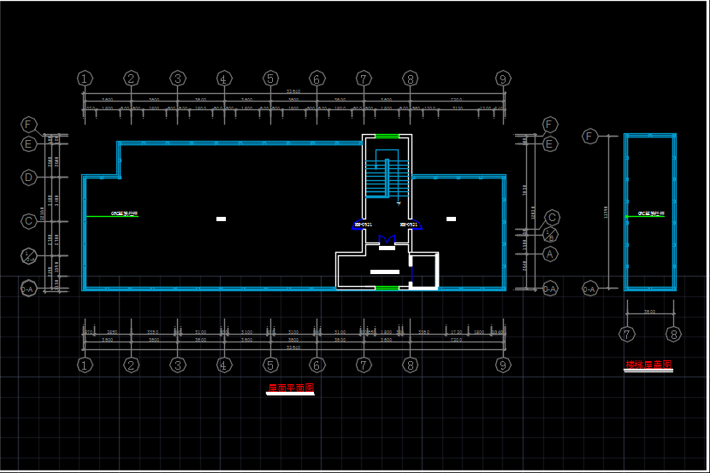Select the red 屋面平面图 drawing title
This screenshot has width=710, height=473.
coord(291,388)
